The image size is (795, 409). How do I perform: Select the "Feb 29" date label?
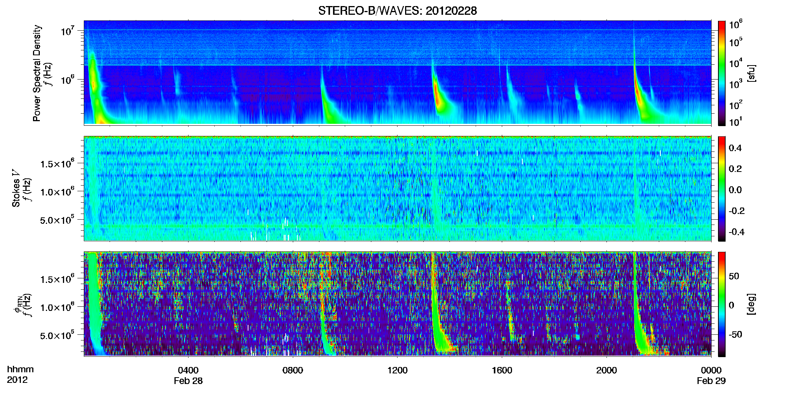[711, 381]
